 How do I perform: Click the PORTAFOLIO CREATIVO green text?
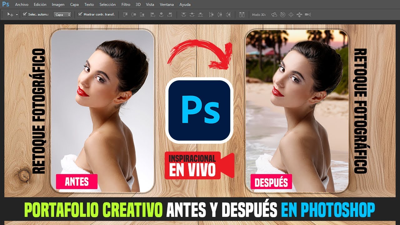pos(93,210)
